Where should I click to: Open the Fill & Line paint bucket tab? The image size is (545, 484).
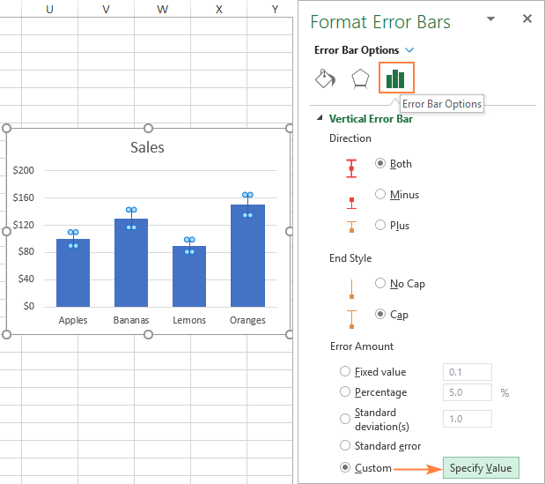click(x=326, y=79)
